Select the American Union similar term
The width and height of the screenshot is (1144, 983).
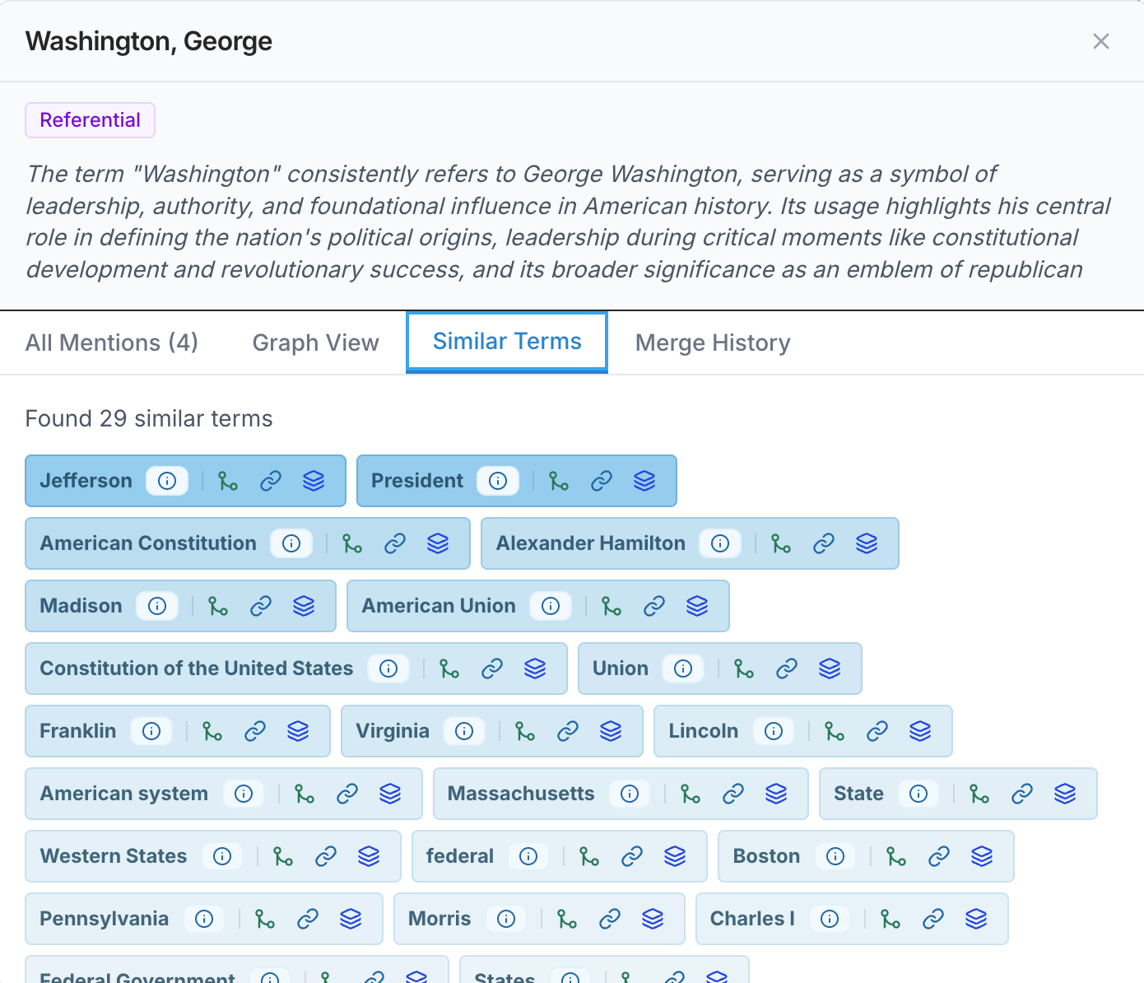click(x=439, y=606)
